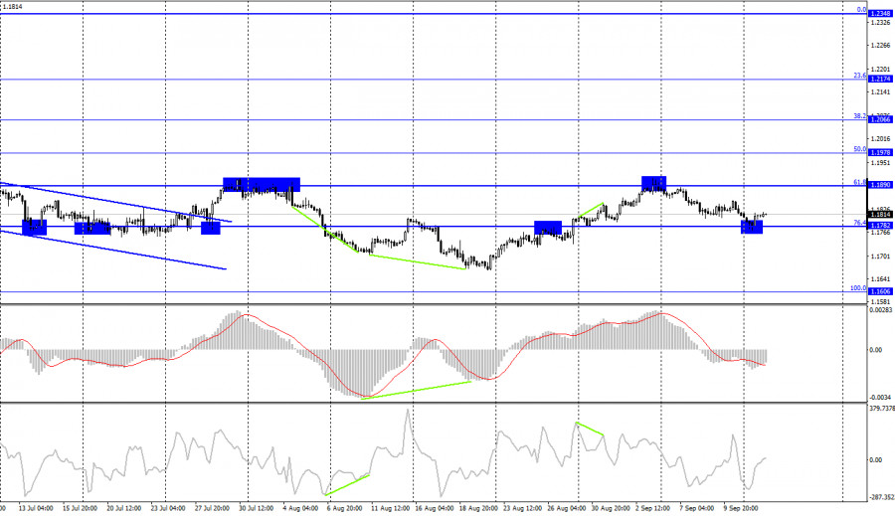Click the 1.2348 price label at 0.0 level

[x=880, y=14]
